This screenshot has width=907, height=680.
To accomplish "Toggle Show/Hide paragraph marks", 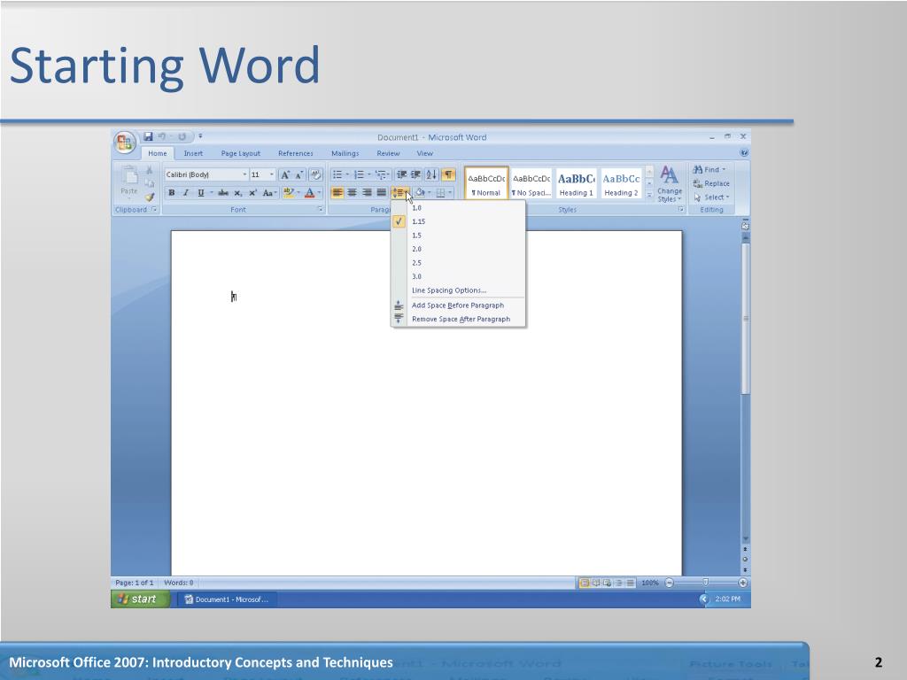I will [x=448, y=174].
